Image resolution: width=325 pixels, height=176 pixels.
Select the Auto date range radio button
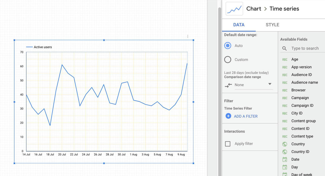click(228, 45)
